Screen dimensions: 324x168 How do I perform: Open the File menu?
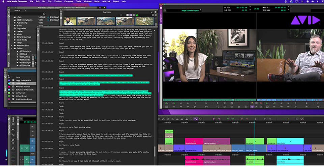point(31,1)
